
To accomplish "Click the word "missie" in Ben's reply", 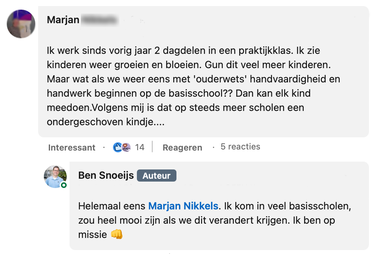I will click(x=92, y=234).
